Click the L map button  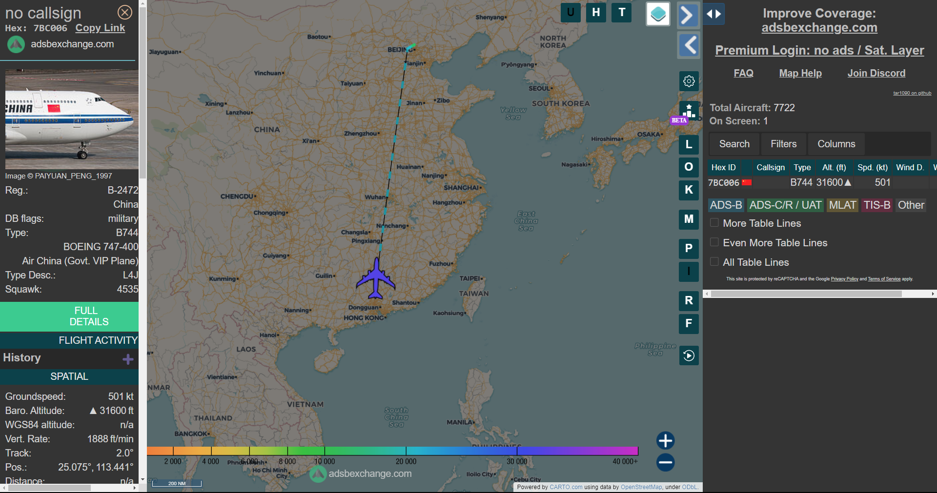click(x=689, y=144)
